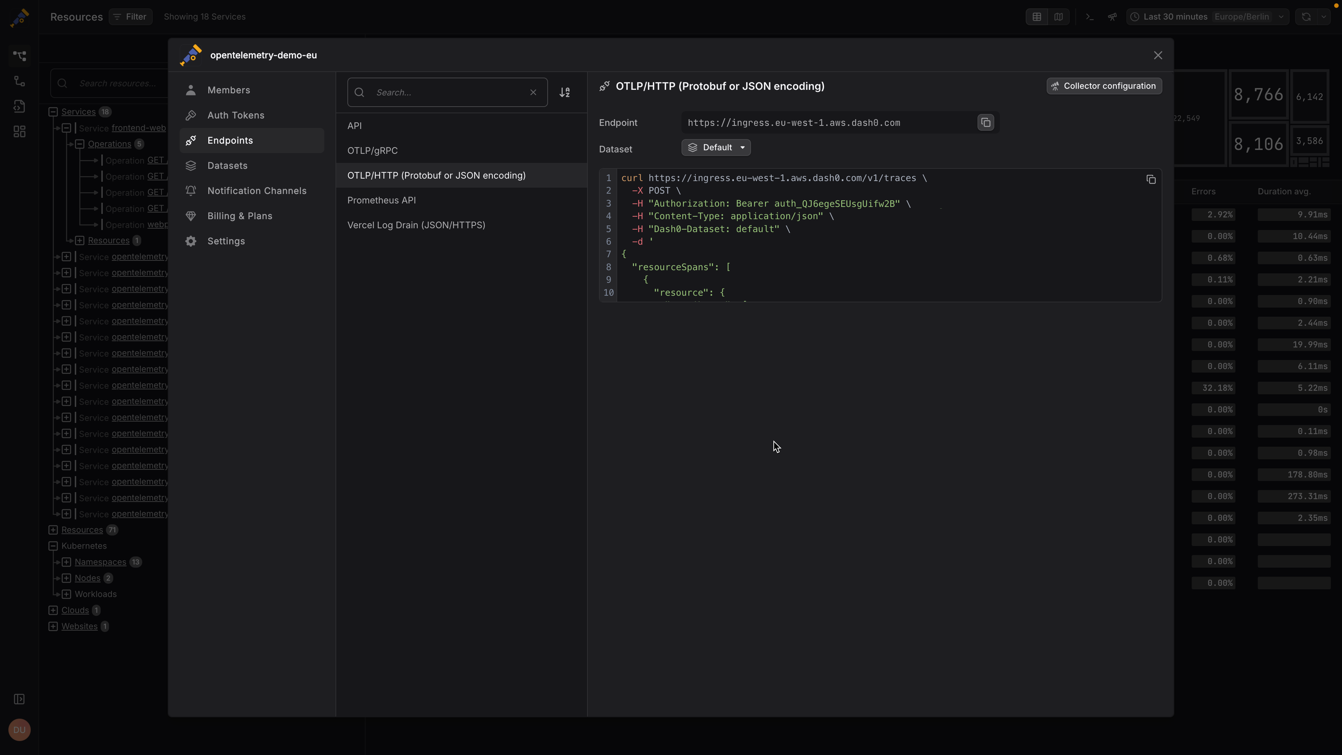Viewport: 1342px width, 755px height.
Task: Open Notification Channels section
Action: coord(252,191)
